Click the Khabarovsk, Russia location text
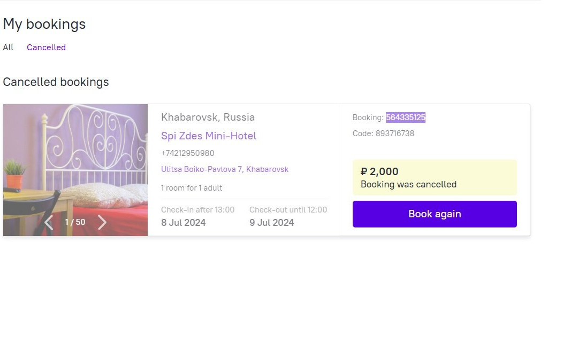 [208, 117]
